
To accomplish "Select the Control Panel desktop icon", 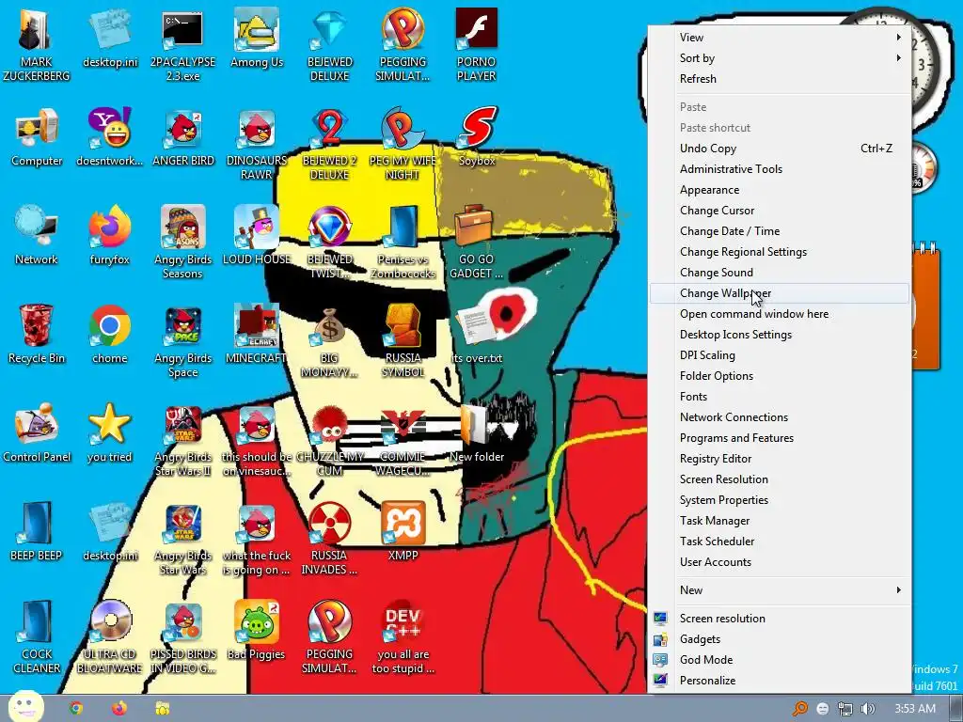I will (37, 432).
